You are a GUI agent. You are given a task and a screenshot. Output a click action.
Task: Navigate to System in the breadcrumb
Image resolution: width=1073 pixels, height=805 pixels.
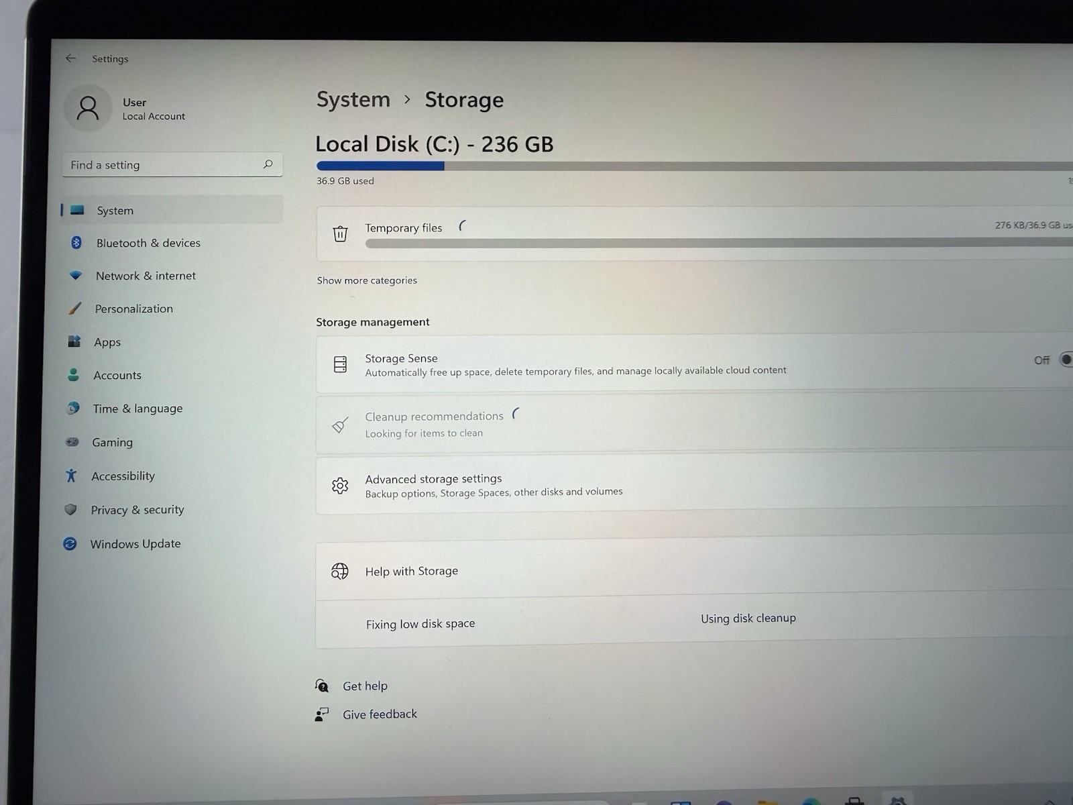click(x=353, y=99)
